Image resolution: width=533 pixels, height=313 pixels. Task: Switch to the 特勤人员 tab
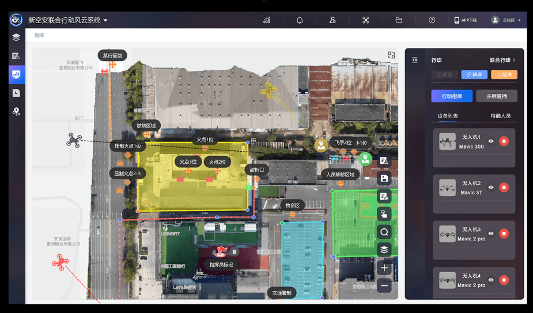click(x=500, y=116)
